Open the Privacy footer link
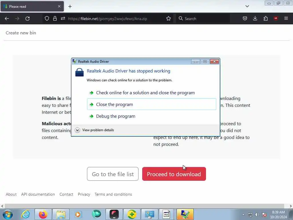293x220 pixels. [x=84, y=195]
